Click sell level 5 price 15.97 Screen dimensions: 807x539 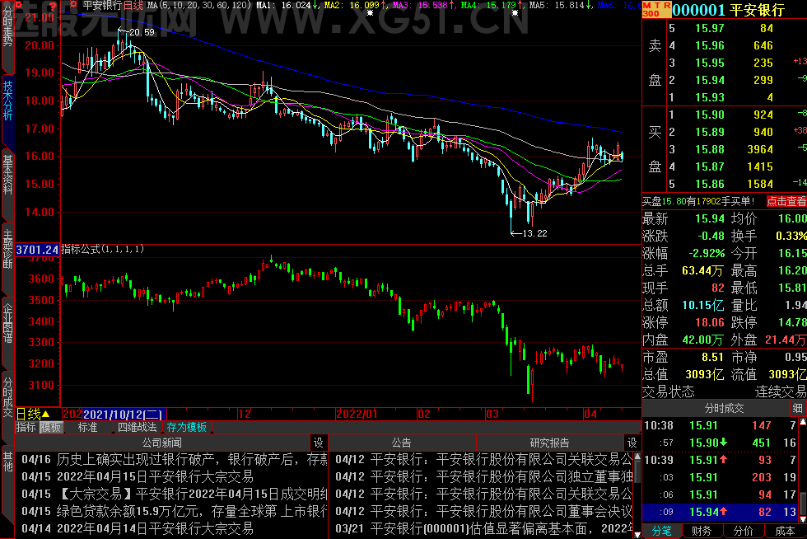[x=709, y=28]
